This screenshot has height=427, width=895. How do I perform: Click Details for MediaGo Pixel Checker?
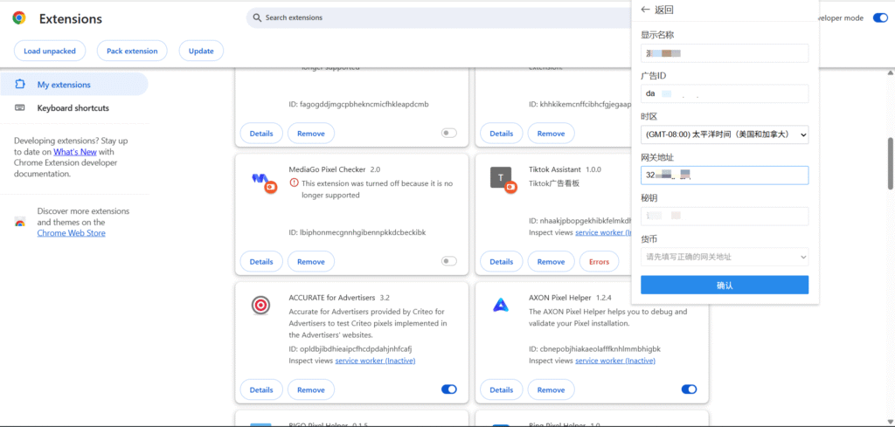(261, 262)
